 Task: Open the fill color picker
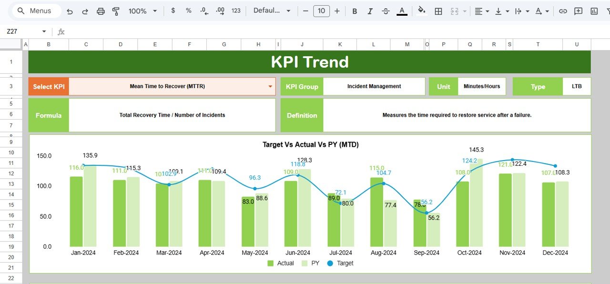421,10
